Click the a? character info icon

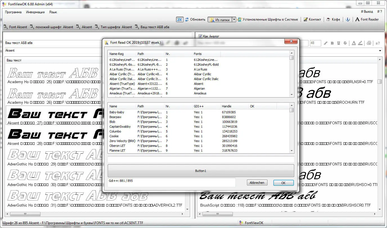(377, 43)
